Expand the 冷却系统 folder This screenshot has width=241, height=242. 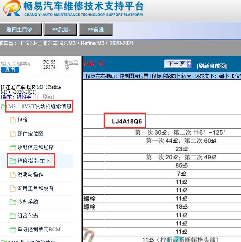[x=28, y=202]
